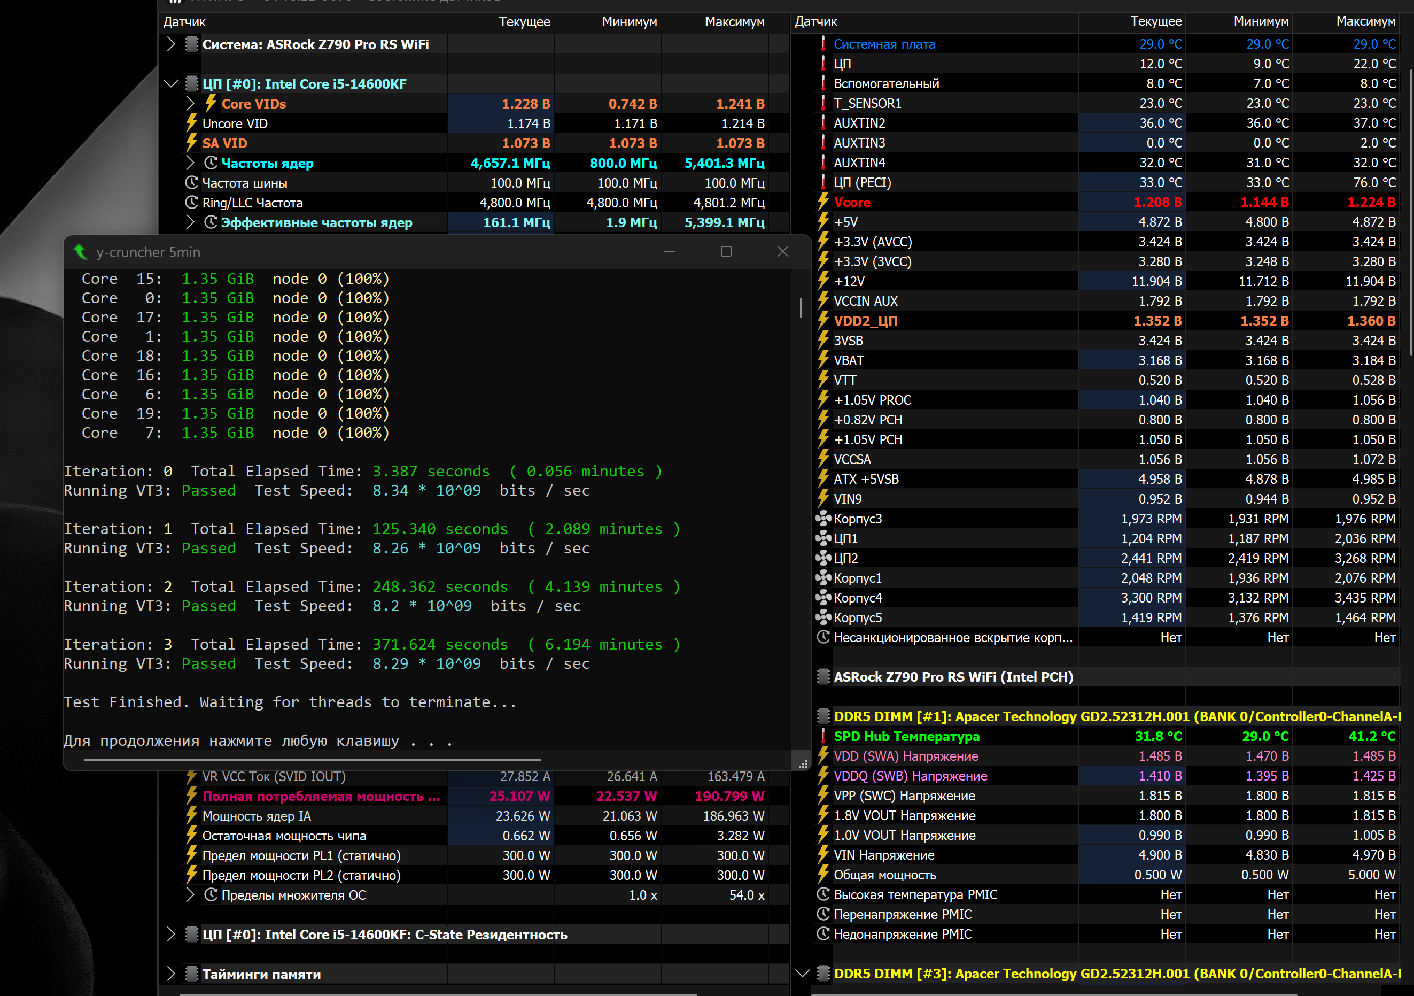Click the ASRock Z790 Intel PCH chip icon
This screenshot has height=996, width=1414.
click(x=823, y=677)
